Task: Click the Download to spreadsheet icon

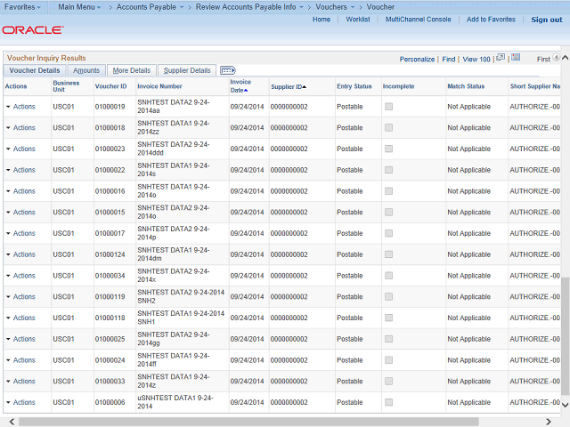Action: [x=516, y=58]
